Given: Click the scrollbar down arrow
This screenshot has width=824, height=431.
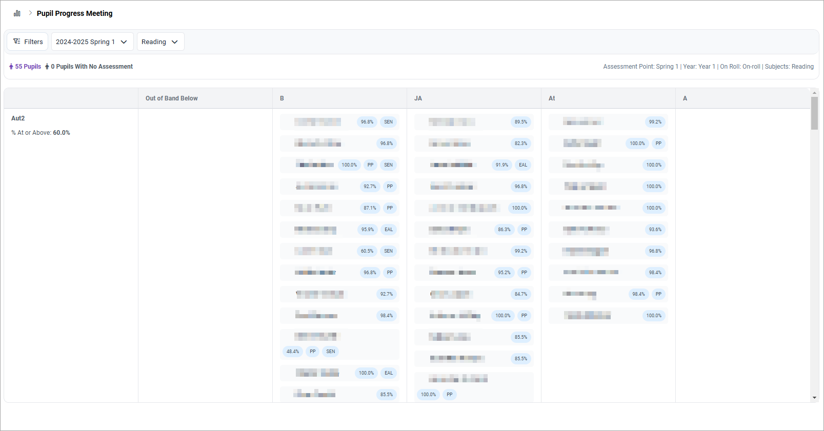Looking at the screenshot, I should (x=814, y=398).
